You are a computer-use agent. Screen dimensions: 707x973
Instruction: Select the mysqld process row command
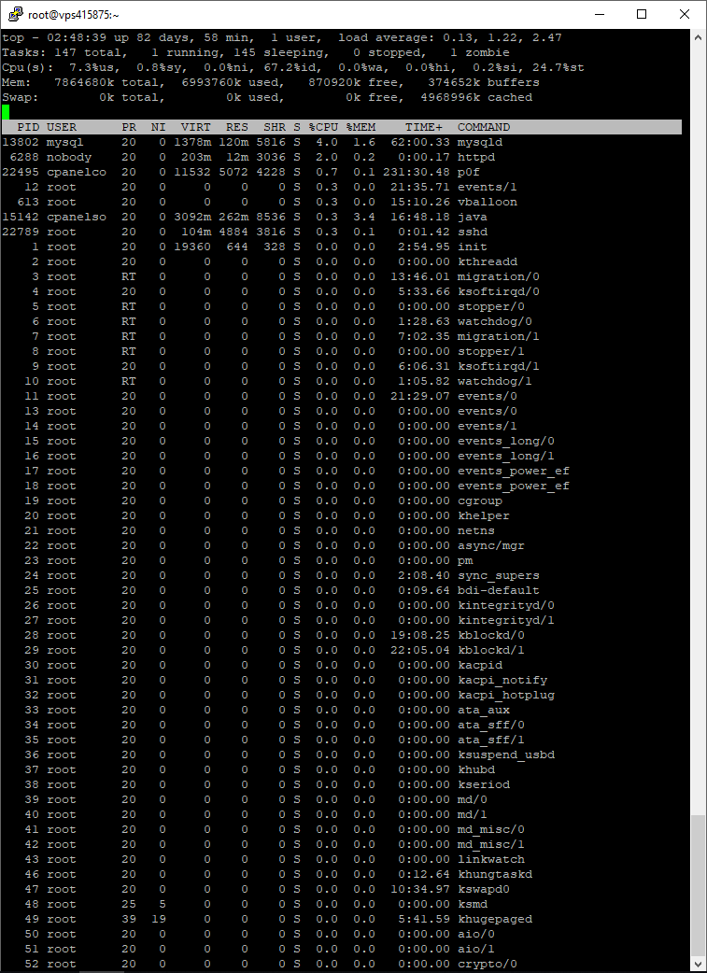[480, 142]
